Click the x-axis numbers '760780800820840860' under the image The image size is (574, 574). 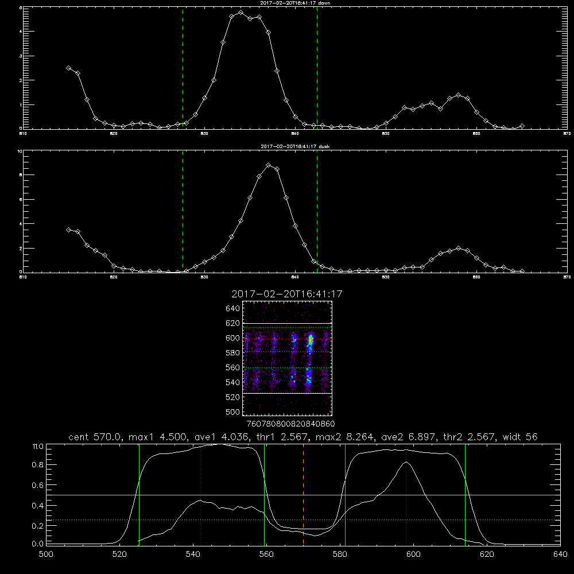click(290, 424)
